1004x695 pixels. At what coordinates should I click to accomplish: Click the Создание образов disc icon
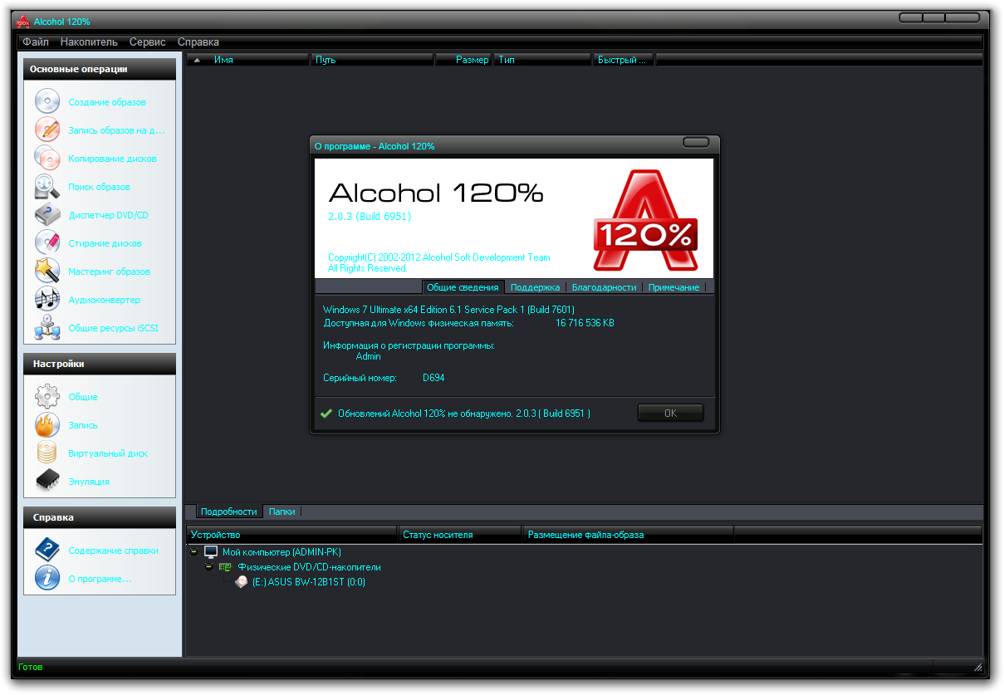click(x=47, y=101)
